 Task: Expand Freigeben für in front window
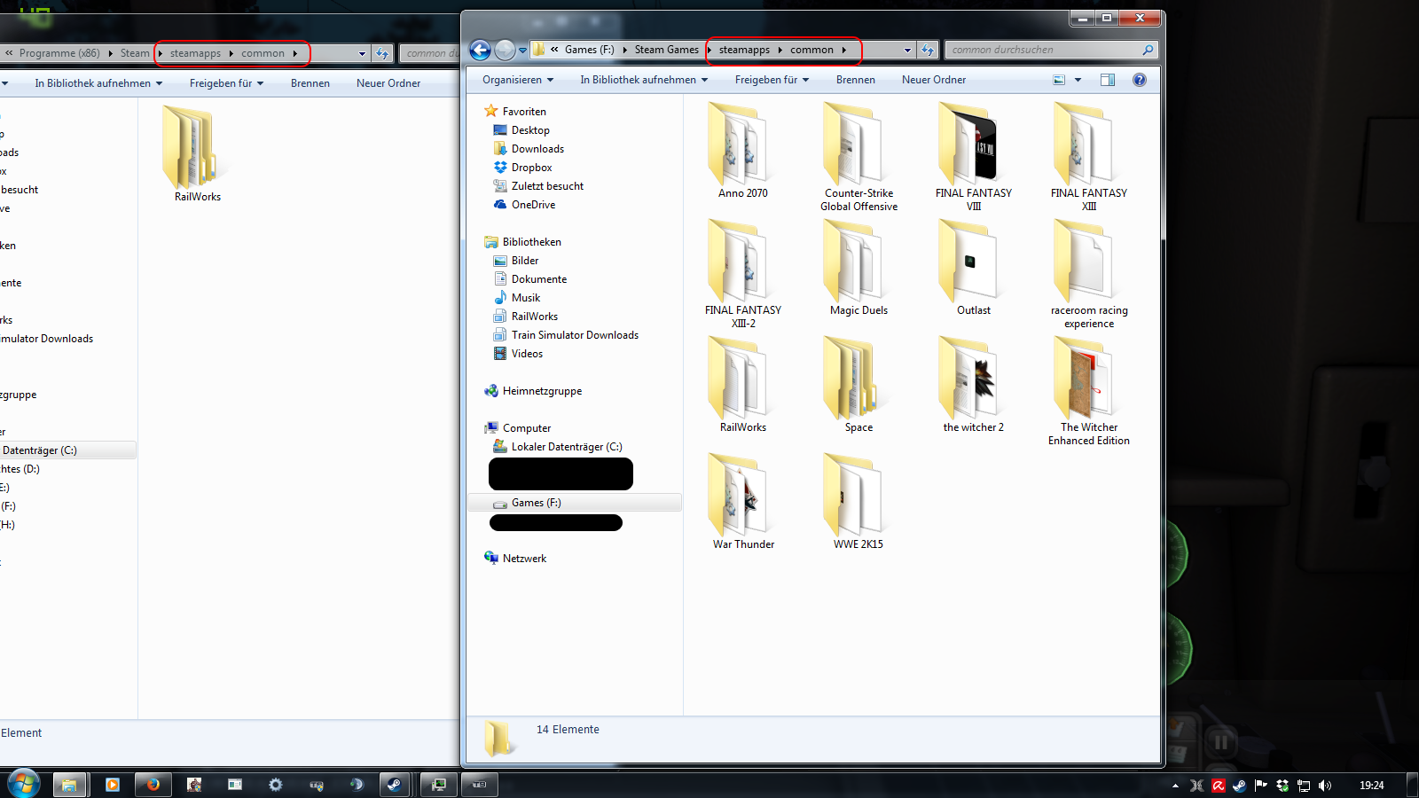click(x=772, y=80)
